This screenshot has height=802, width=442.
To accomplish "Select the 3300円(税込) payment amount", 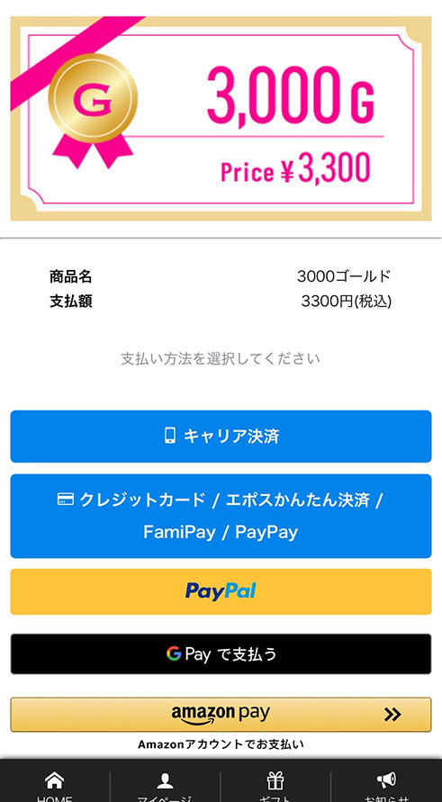I will point(347,302).
